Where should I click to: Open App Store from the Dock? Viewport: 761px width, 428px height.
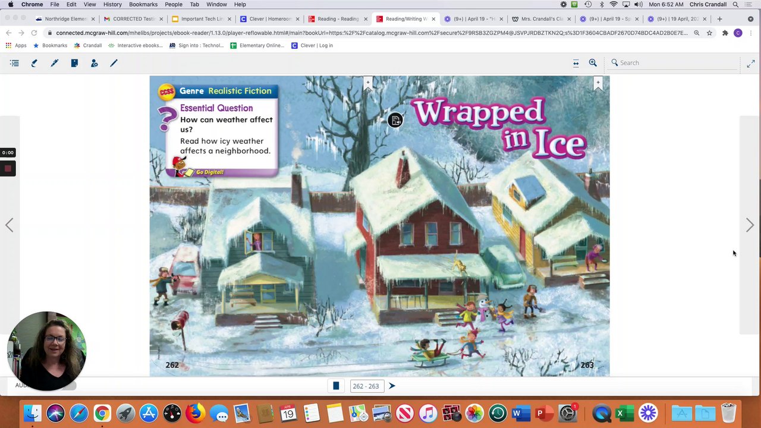pos(149,413)
